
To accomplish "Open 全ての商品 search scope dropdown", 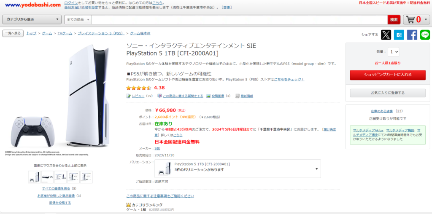I will (x=78, y=19).
